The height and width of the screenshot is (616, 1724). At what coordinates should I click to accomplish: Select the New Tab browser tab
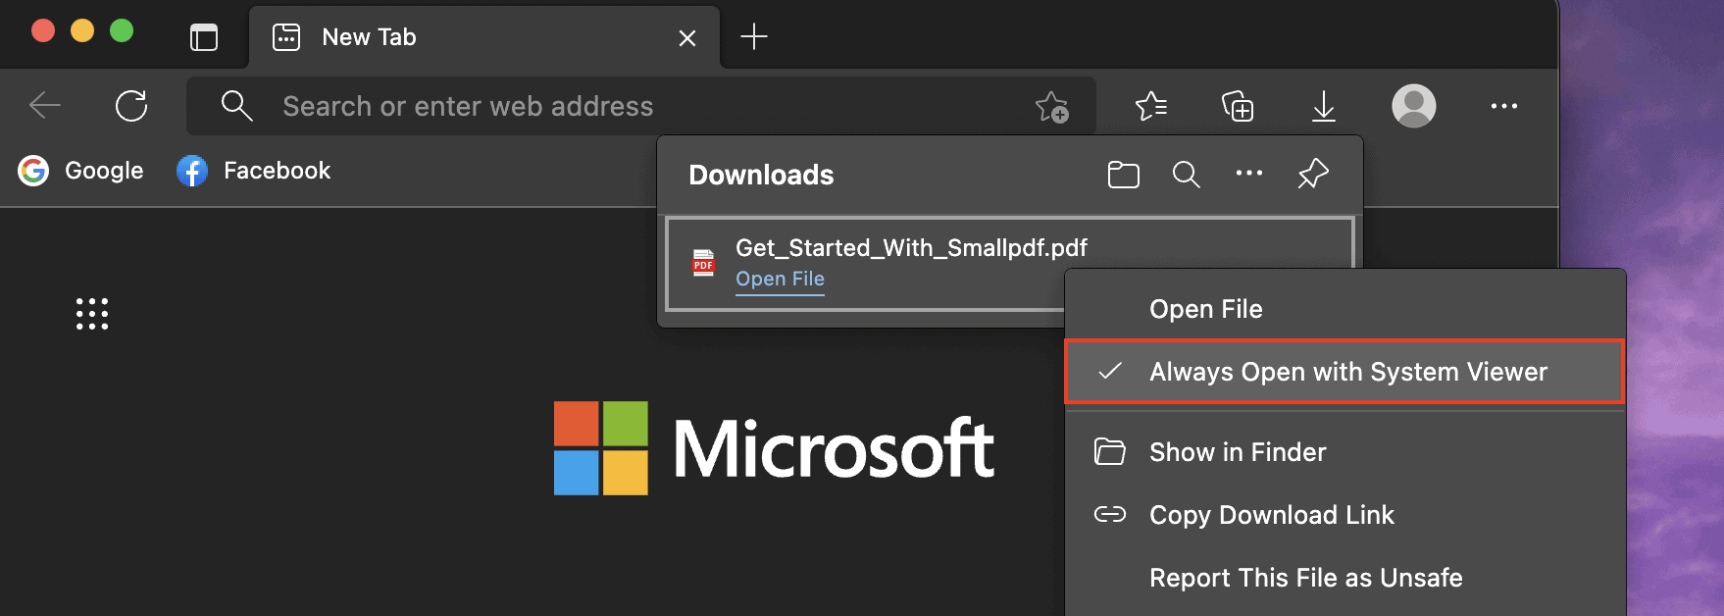[x=484, y=37]
